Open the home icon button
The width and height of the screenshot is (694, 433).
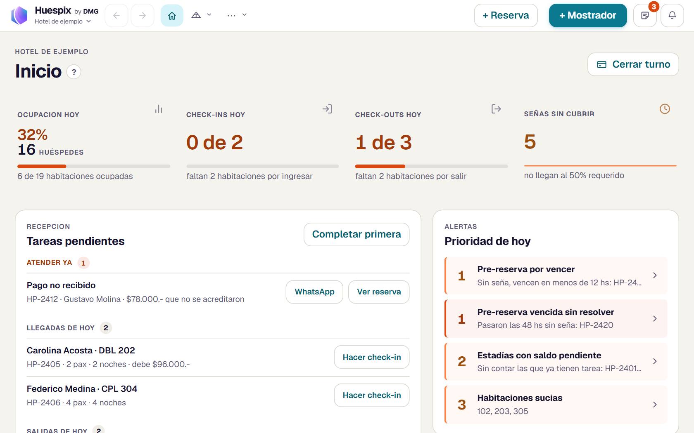point(172,16)
